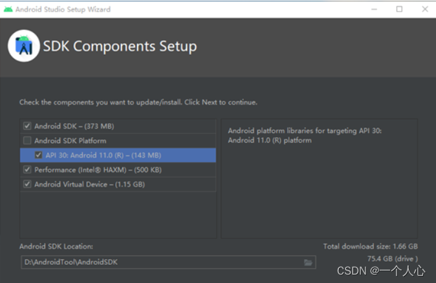The height and width of the screenshot is (283, 436).
Task: Uncheck Android Virtual Device checkbox
Action: point(27,184)
